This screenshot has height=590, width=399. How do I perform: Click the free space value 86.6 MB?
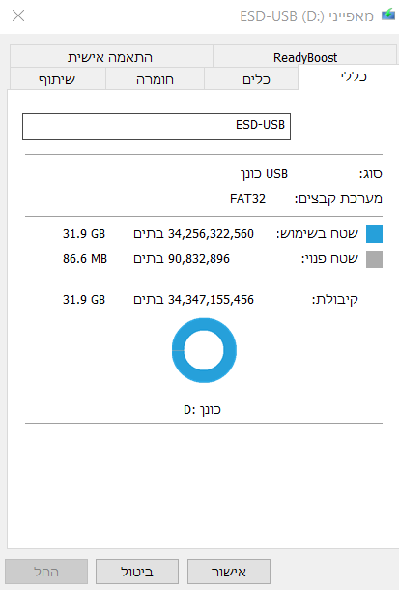coord(85,259)
